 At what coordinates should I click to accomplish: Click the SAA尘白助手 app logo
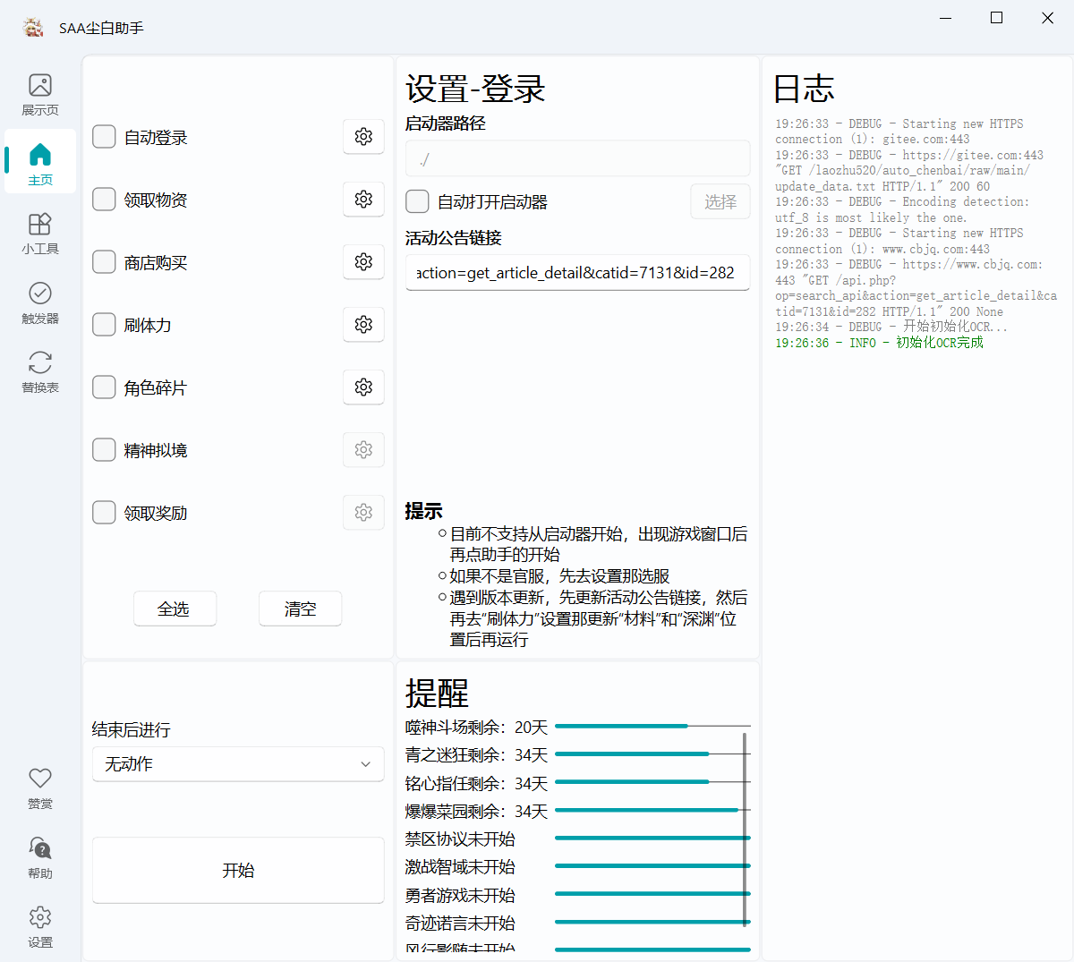click(33, 28)
